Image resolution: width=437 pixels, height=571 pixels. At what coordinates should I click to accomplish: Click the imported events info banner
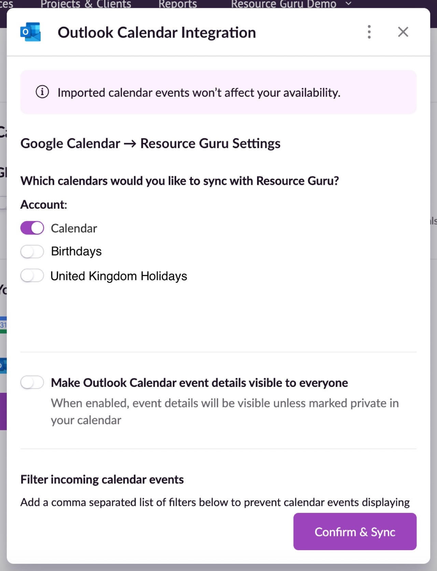point(218,92)
